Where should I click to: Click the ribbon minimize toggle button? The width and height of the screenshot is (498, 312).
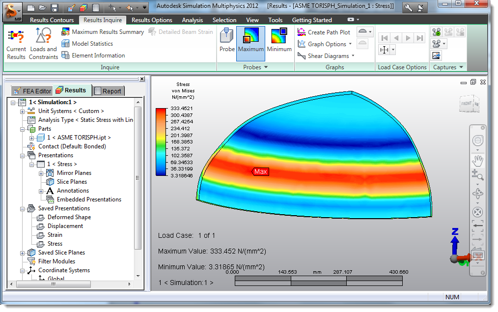click(x=351, y=19)
